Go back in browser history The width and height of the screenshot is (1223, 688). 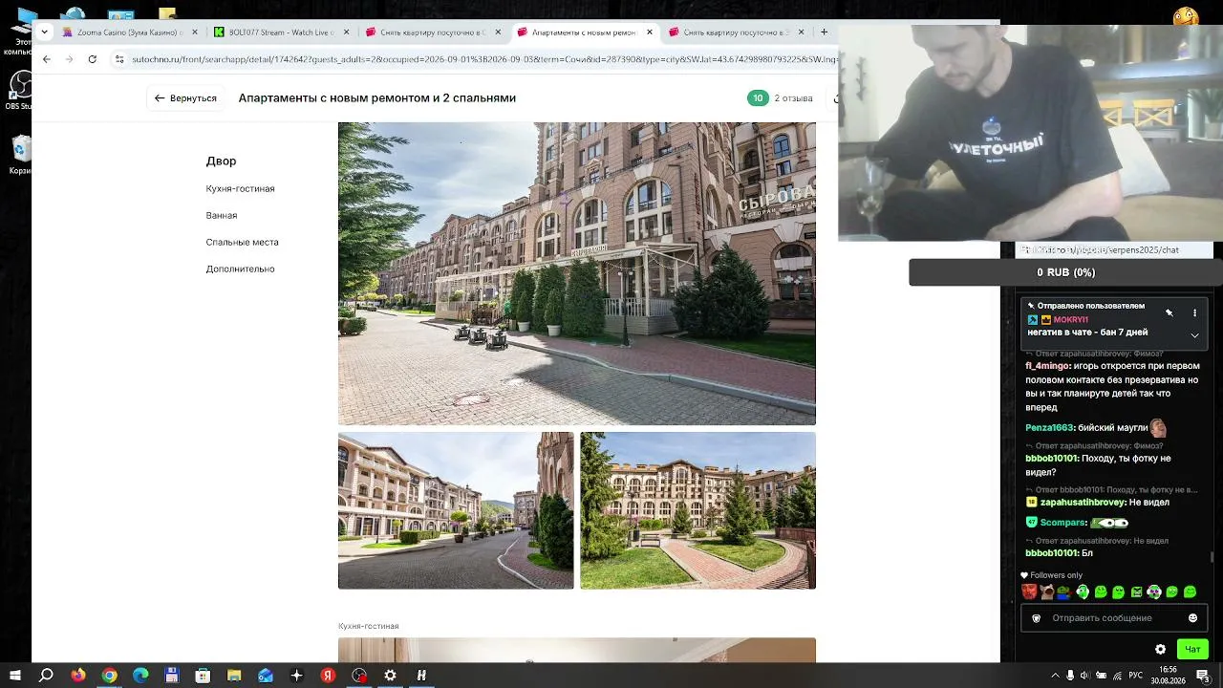(x=46, y=59)
